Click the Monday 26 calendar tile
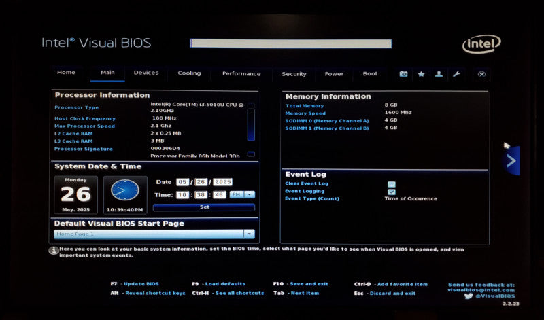Screen dimensions: 544x320 coord(75,195)
